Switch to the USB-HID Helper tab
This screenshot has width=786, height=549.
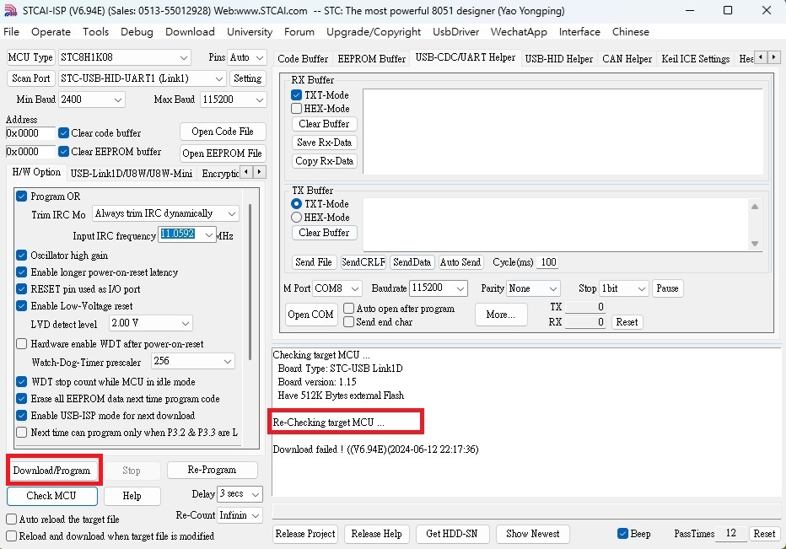[x=558, y=59]
